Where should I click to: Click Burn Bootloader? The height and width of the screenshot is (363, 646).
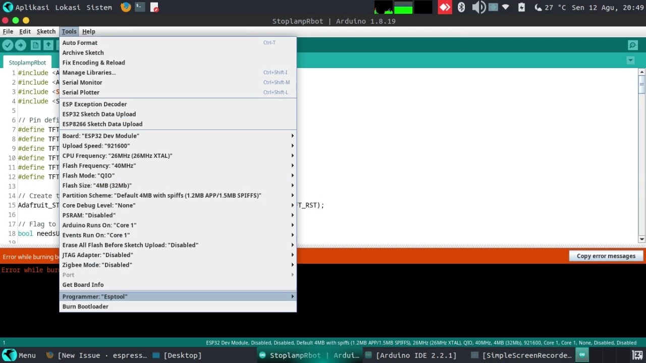tap(178, 307)
